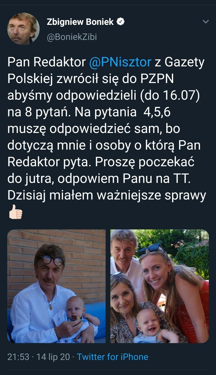
Task: Open the family group photo
Action: pyautogui.click(x=159, y=286)
